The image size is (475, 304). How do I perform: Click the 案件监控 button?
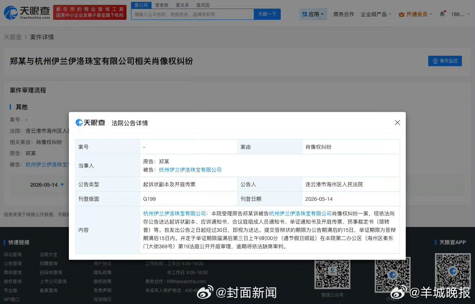pos(445,61)
